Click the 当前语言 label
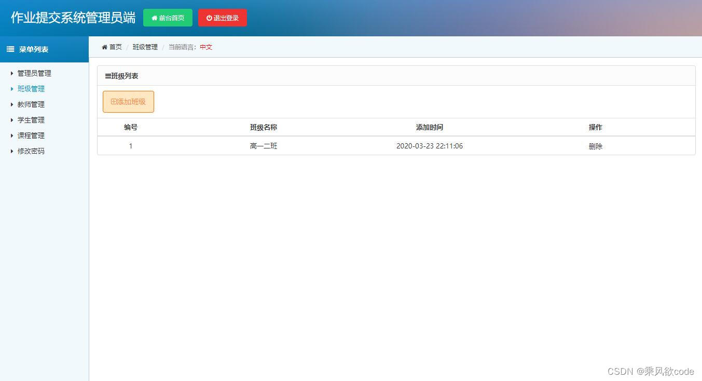The height and width of the screenshot is (381, 702). (x=182, y=47)
